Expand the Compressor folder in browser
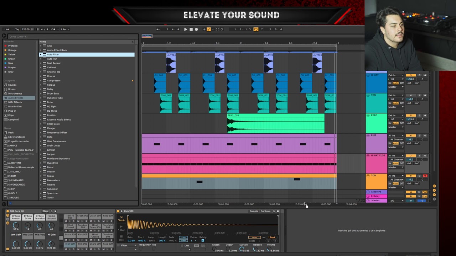 [41, 80]
